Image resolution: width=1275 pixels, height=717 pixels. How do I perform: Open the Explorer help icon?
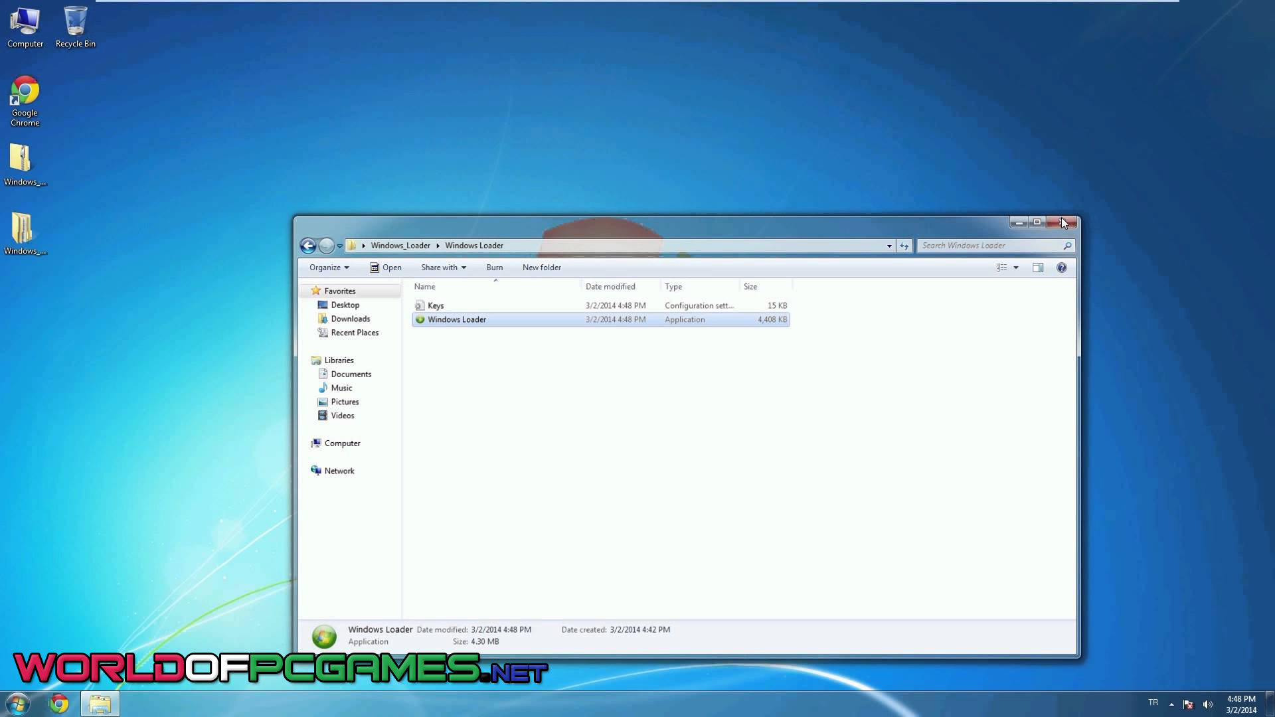[1061, 268]
